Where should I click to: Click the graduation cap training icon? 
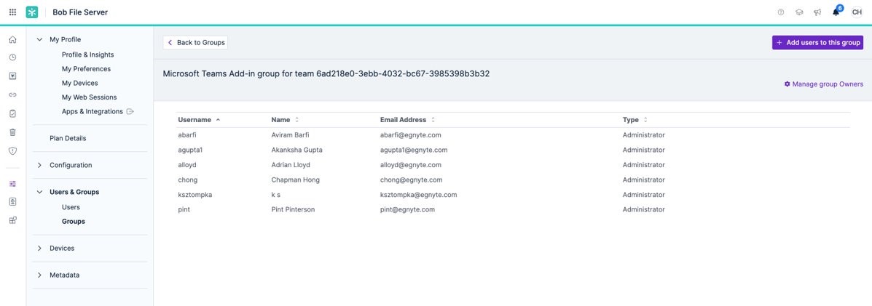[799, 12]
